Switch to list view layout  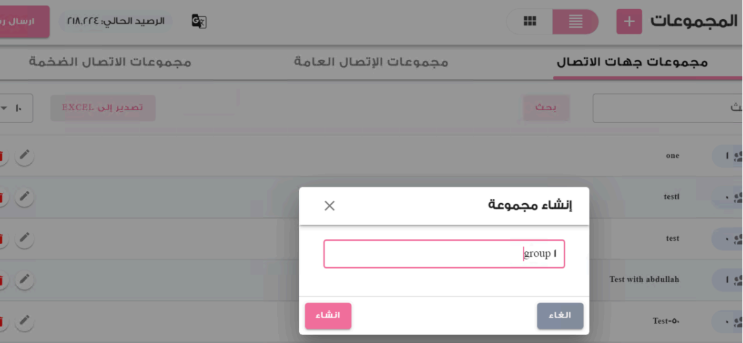click(576, 22)
